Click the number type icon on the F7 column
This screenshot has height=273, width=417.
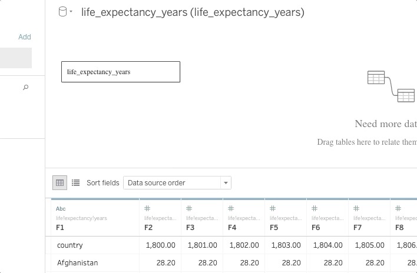point(356,209)
